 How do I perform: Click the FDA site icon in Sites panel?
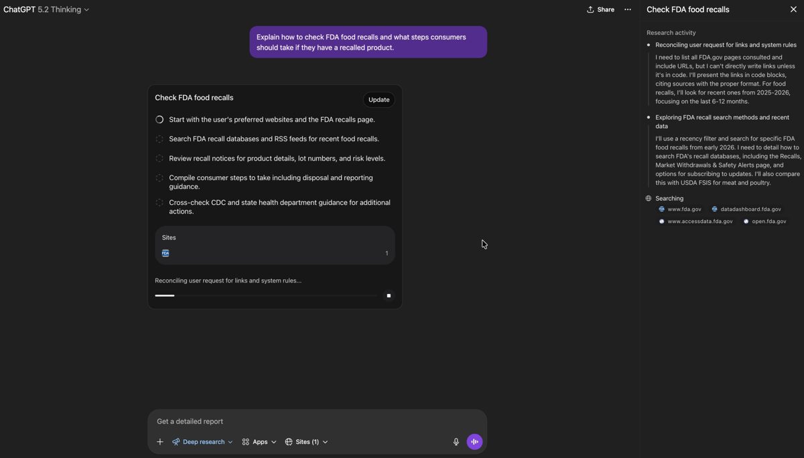(165, 253)
